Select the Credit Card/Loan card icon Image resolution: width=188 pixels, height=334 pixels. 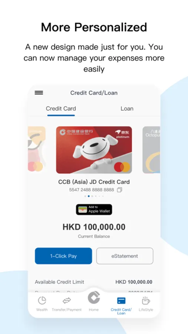coord(121,301)
